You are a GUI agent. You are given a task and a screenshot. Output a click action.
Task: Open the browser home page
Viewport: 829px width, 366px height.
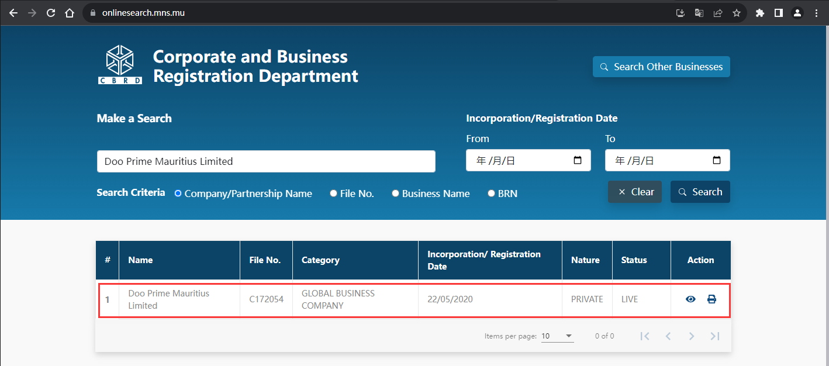[x=70, y=12]
